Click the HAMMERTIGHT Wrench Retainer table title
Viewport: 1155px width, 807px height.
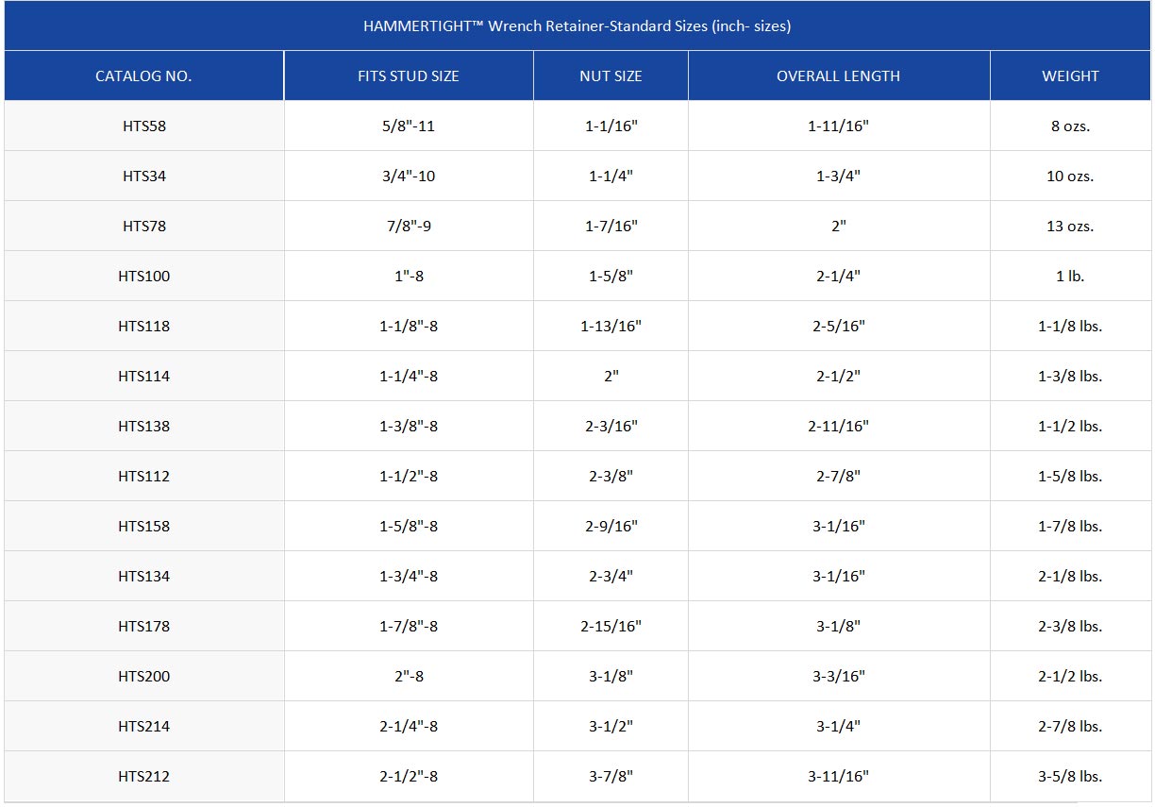pos(577,26)
